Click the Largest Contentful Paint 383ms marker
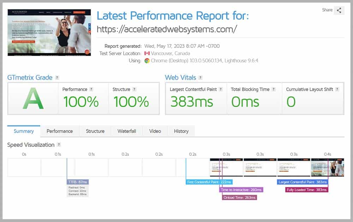Image resolution: width=353 pixels, height=222 pixels. pyautogui.click(x=303, y=182)
